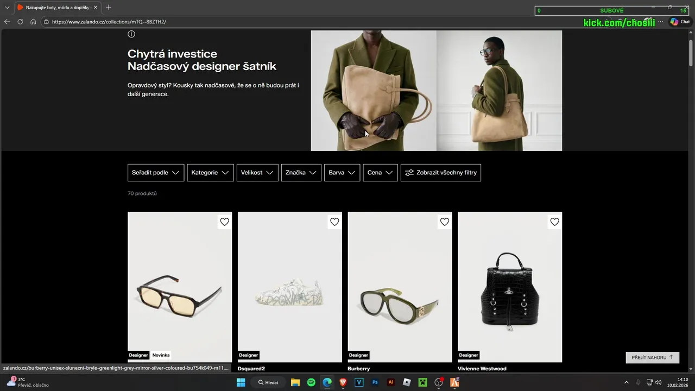This screenshot has height=391, width=695.
Task: Reload the page
Action: [x=20, y=22]
